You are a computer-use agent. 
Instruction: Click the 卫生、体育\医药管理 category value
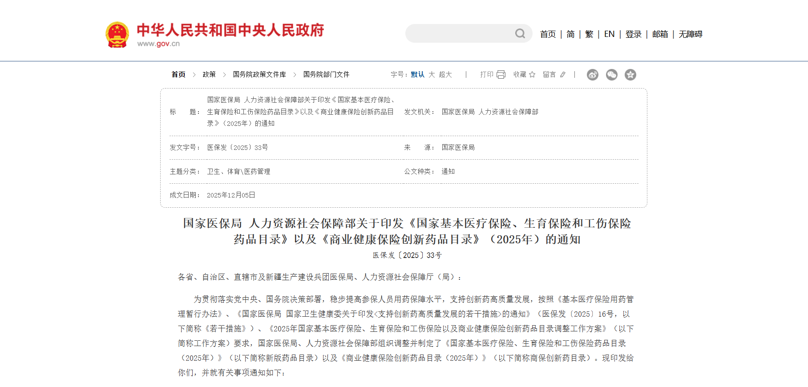[x=238, y=171]
